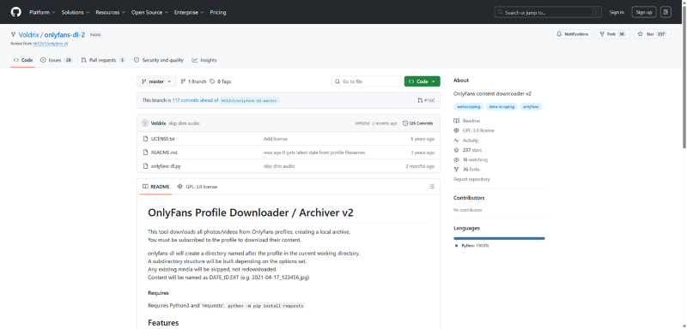Click the onlyfans-dl.py file icon
Image resolution: width=687 pixels, height=329 pixels.
(145, 166)
